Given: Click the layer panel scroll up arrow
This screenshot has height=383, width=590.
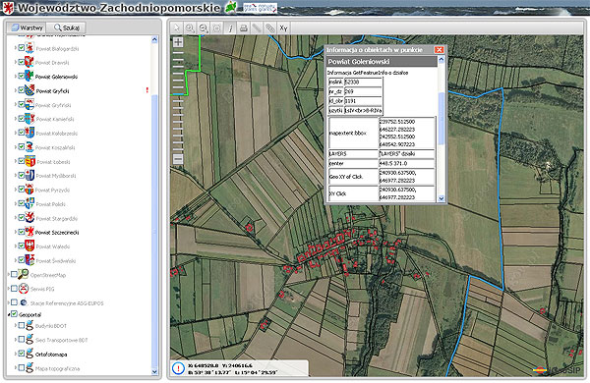Looking at the screenshot, I should coord(154,39).
